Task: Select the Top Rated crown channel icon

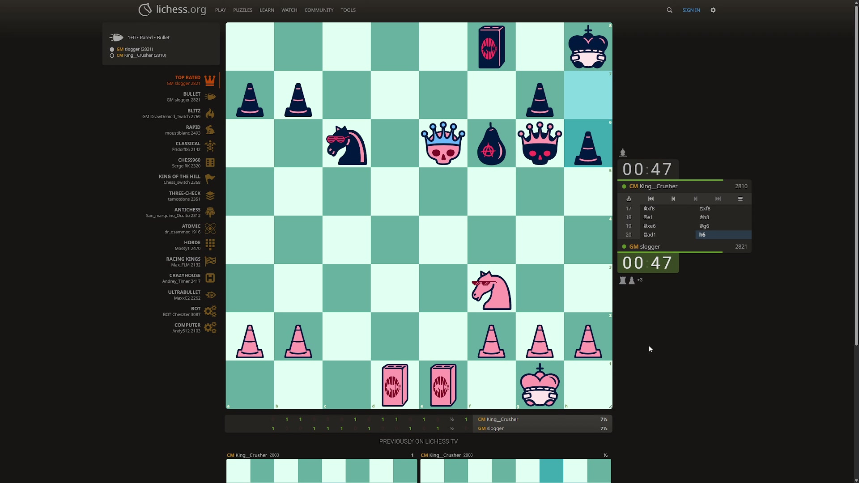Action: click(x=210, y=80)
